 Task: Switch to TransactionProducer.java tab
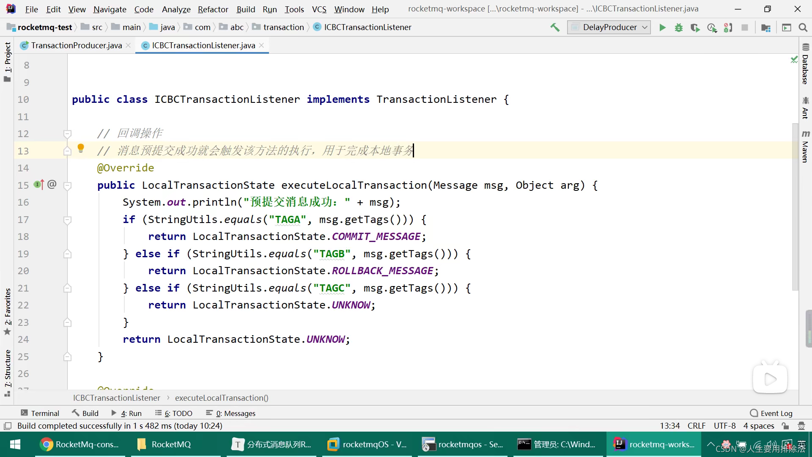[x=76, y=45]
